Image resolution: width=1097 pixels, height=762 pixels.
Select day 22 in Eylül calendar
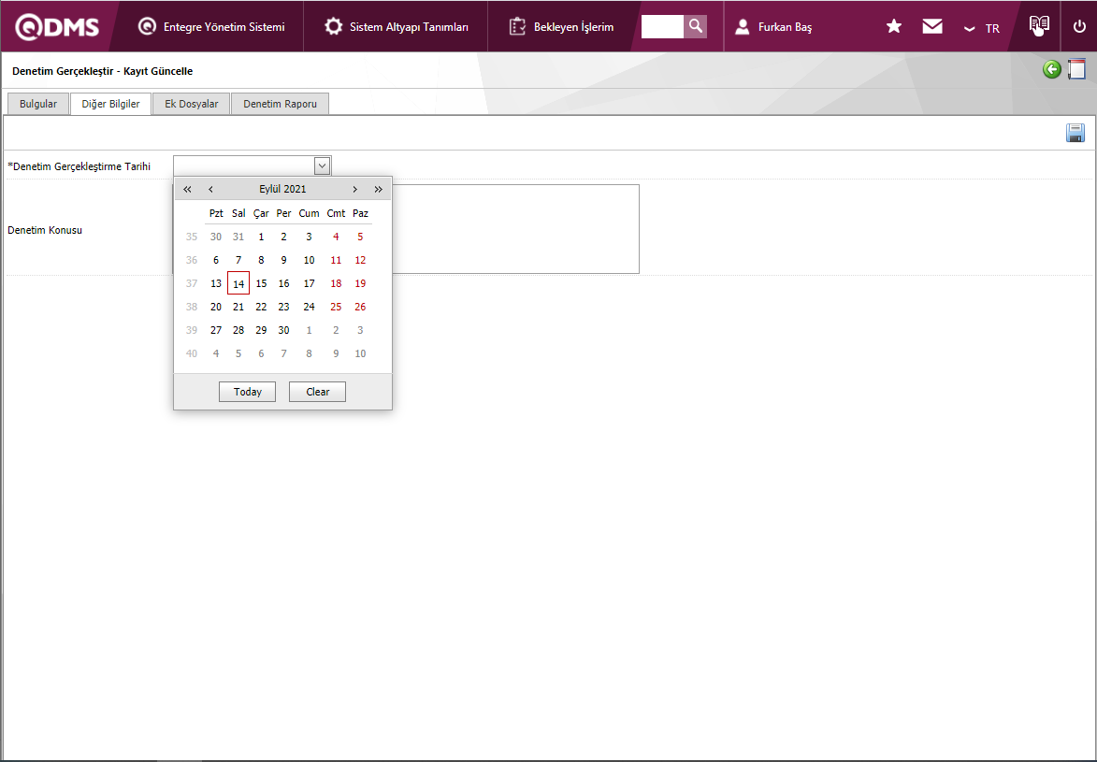(261, 307)
